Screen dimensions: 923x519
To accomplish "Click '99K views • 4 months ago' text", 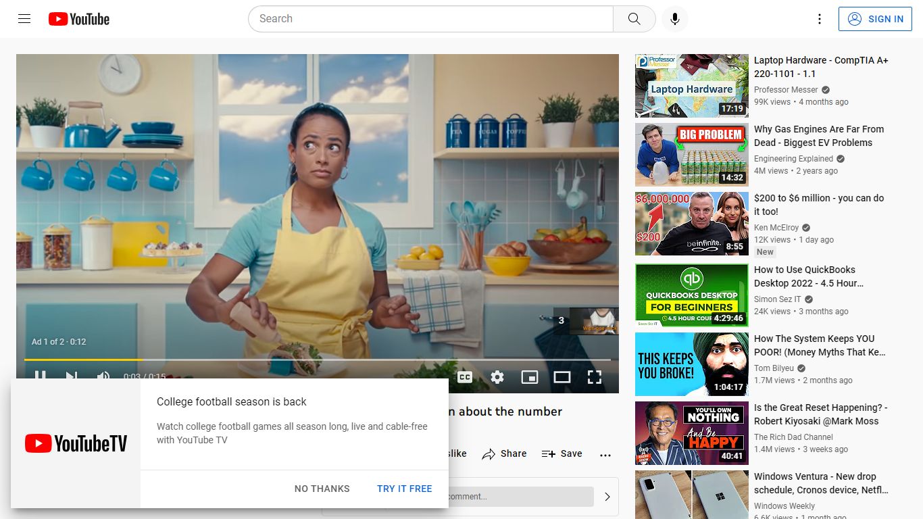I will coord(801,102).
